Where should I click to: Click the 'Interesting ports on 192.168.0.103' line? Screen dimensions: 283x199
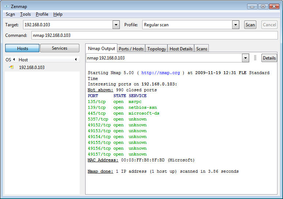[132, 84]
